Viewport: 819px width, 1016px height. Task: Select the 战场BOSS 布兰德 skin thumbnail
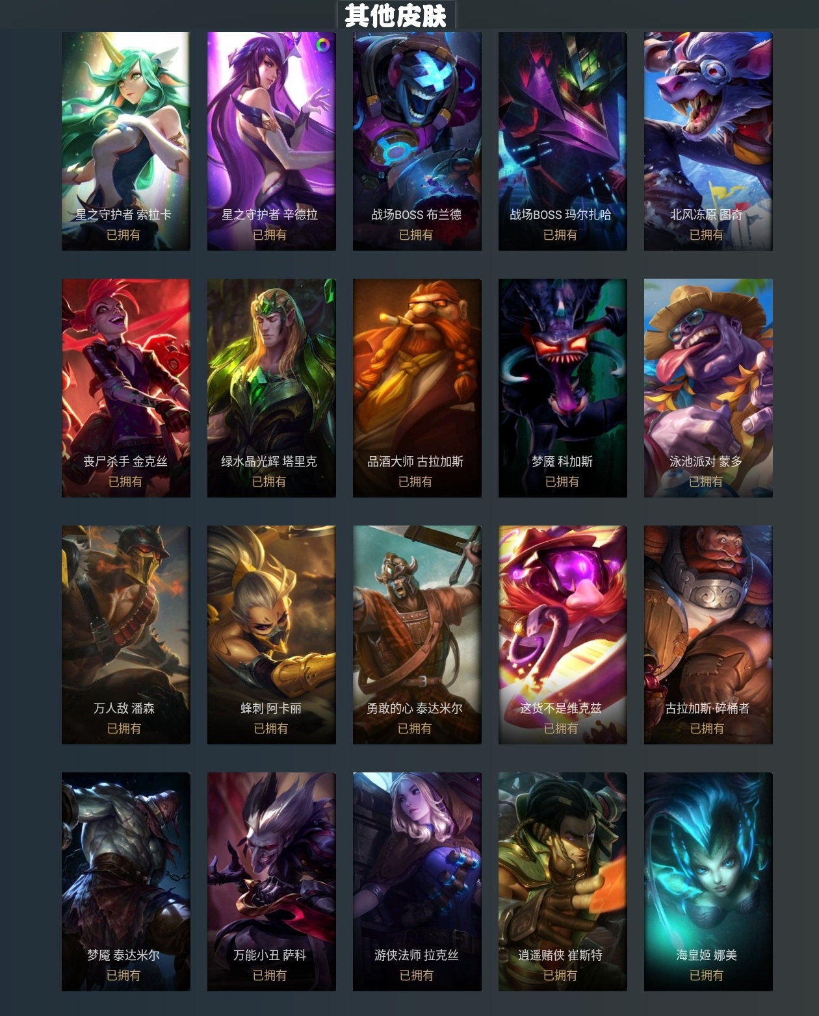[417, 141]
